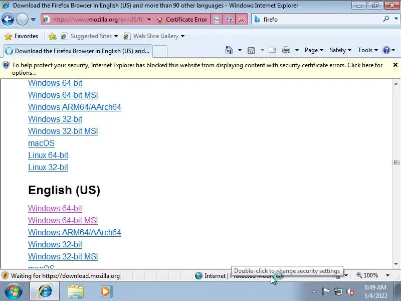This screenshot has height=301, width=401.
Task: Click the Action Center flag icon
Action: click(x=326, y=291)
